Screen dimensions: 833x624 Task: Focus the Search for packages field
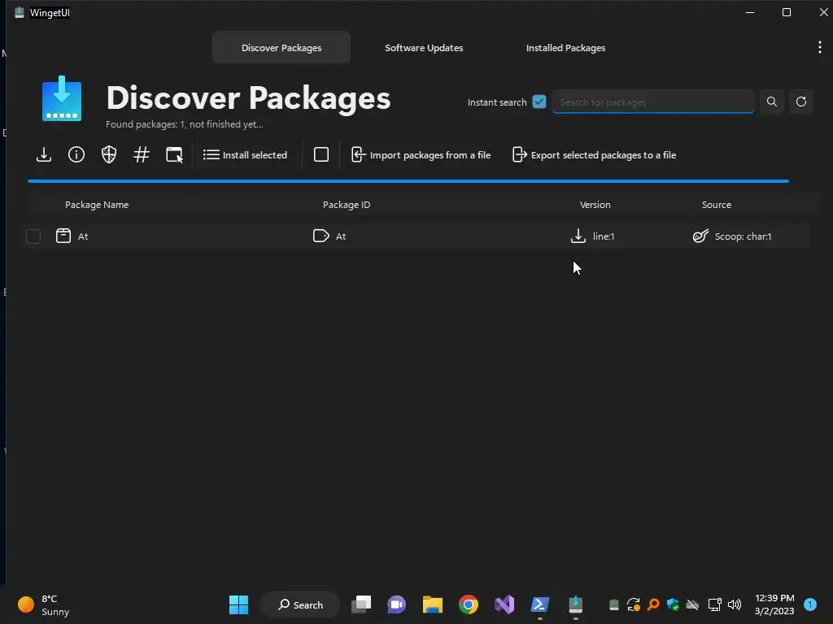click(x=653, y=102)
